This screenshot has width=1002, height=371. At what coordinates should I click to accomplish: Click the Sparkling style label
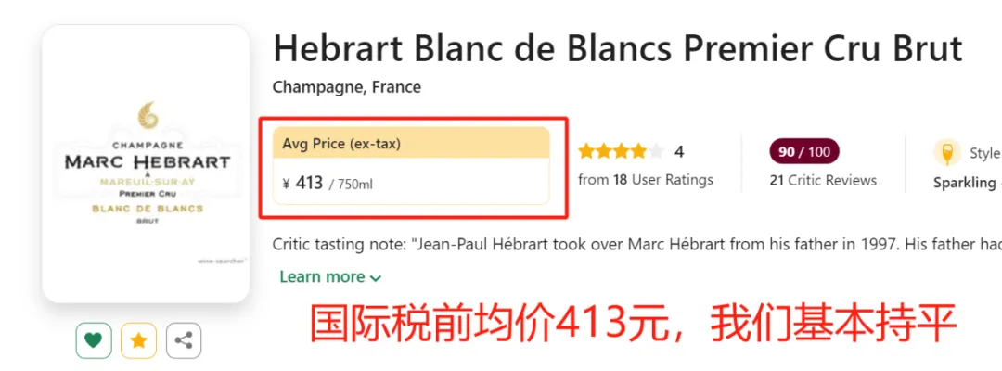[x=966, y=183]
